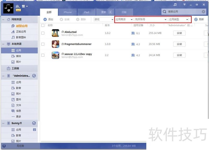Viewport: 209px width, 150px height.
Task: Click the 添加 plus icon
Action: pos(45,19)
